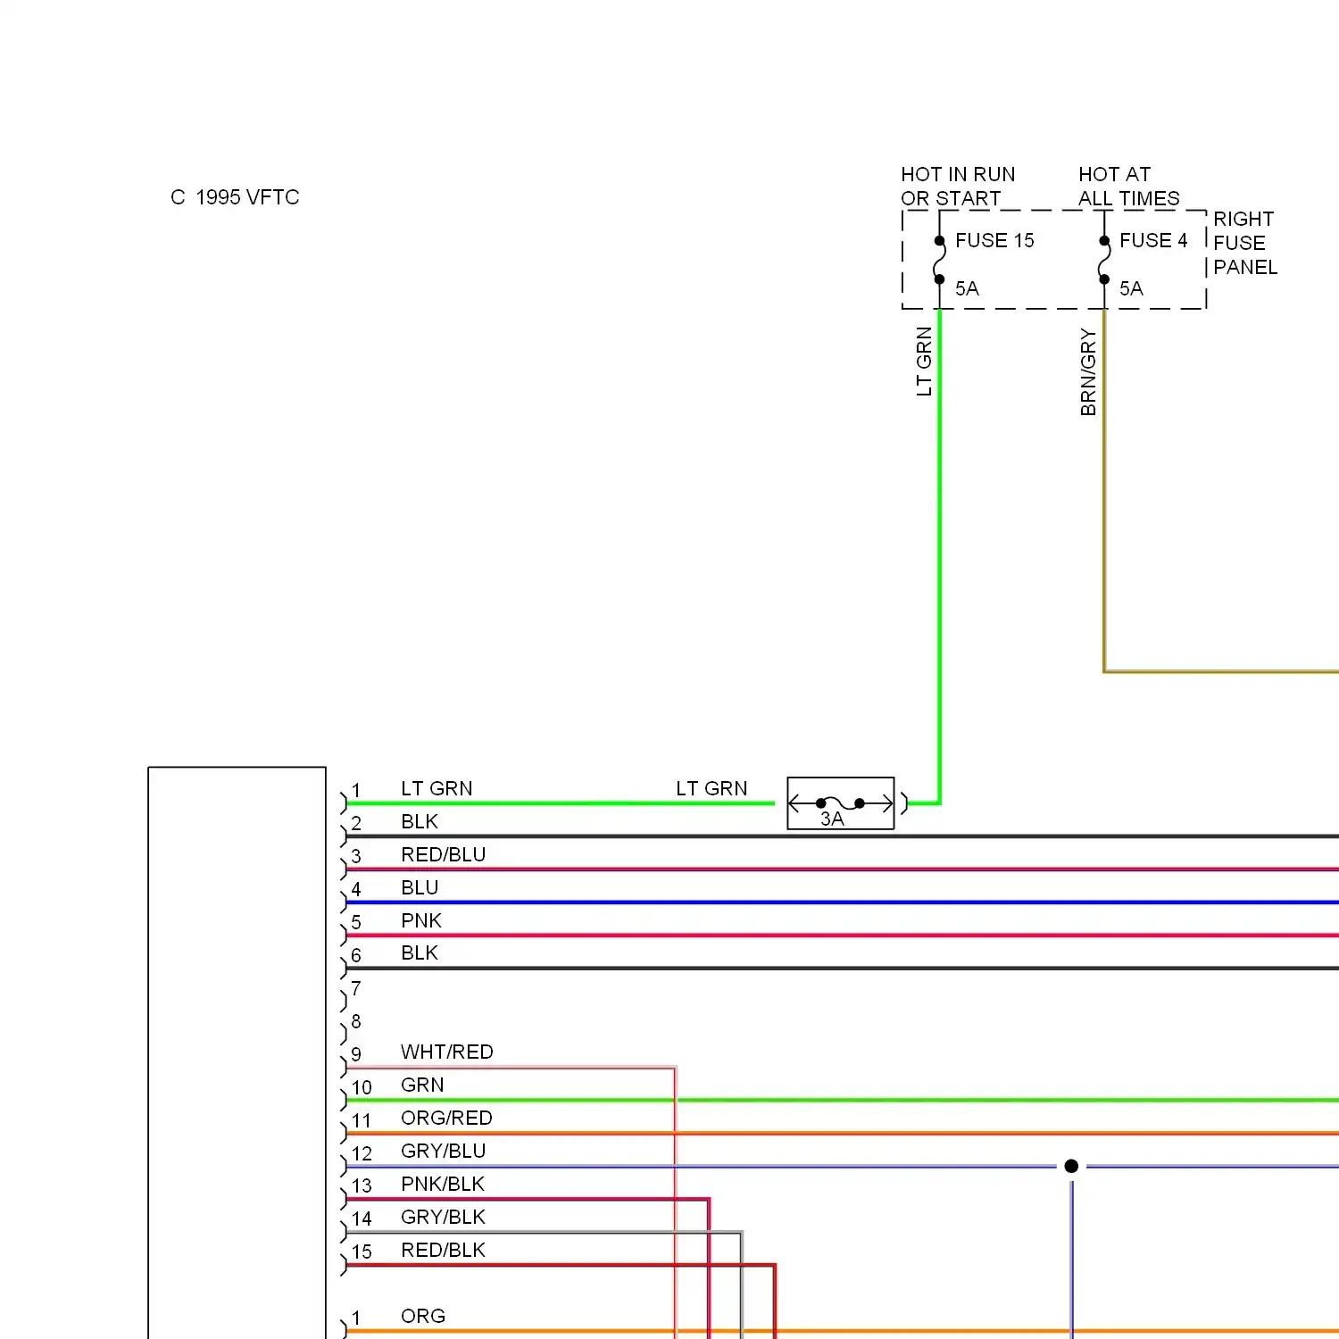This screenshot has width=1339, height=1339.
Task: Click the "GRY/BLK" wire label
Action: click(x=443, y=1217)
